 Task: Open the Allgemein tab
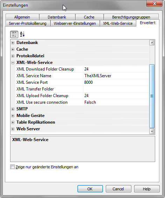pyautogui.click(x=22, y=17)
